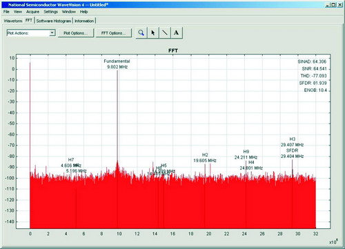Screen dimensions: 345x249
Task: Click the SFDR 29.404 MHz label
Action: [x=292, y=153]
